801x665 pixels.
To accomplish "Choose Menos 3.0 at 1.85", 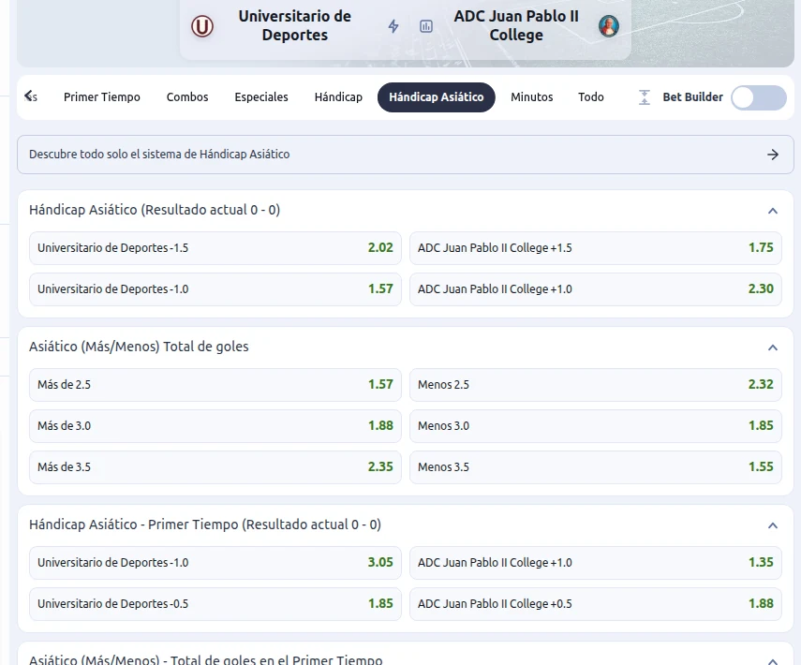I will click(x=596, y=426).
